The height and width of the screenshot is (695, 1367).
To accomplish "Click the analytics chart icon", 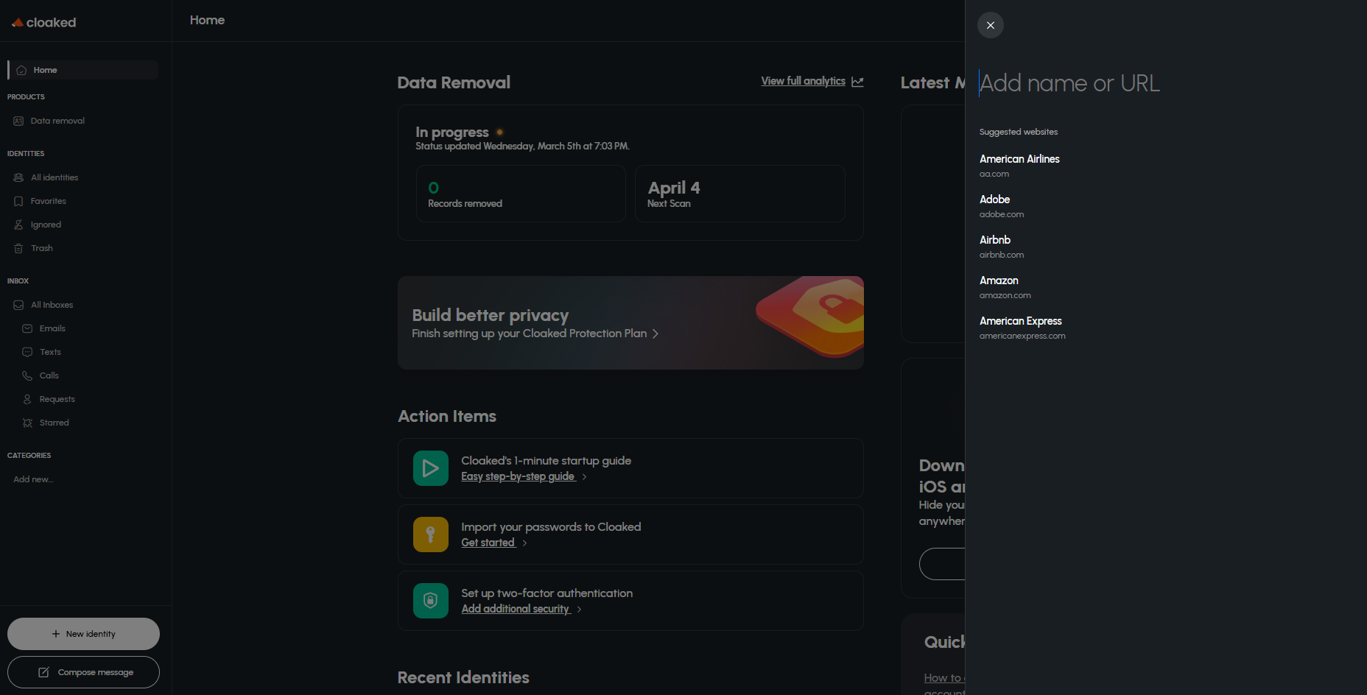I will [x=857, y=82].
